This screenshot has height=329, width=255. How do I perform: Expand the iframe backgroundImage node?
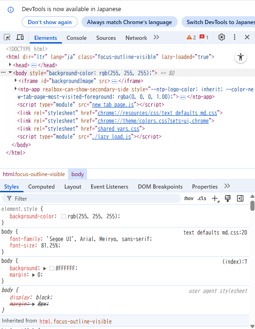(16, 80)
